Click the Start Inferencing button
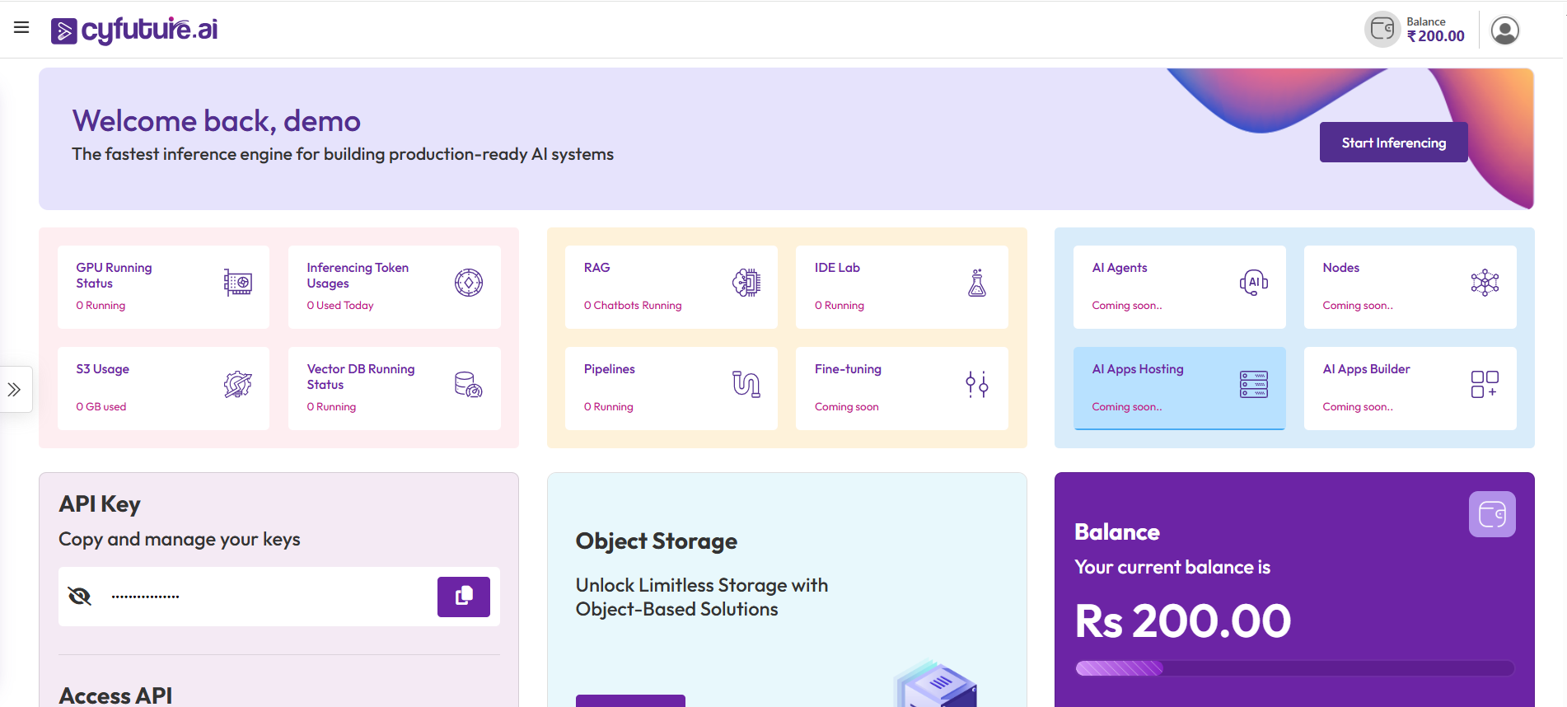This screenshot has height=707, width=1567. (x=1393, y=143)
